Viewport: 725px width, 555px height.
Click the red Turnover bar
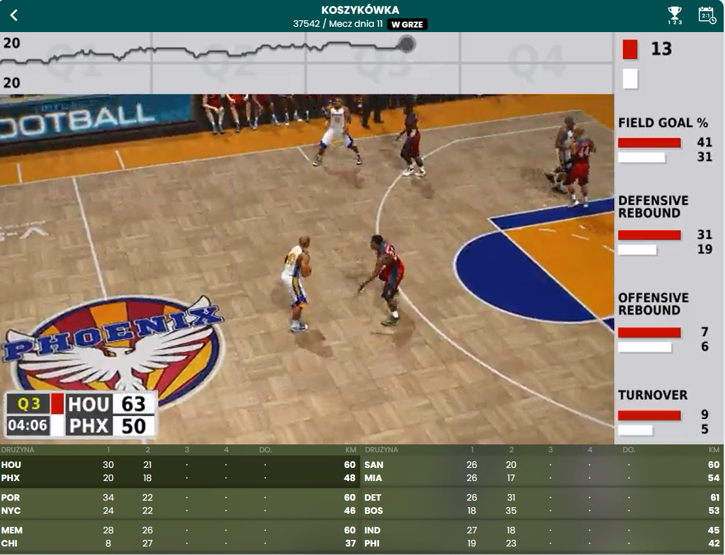[649, 415]
